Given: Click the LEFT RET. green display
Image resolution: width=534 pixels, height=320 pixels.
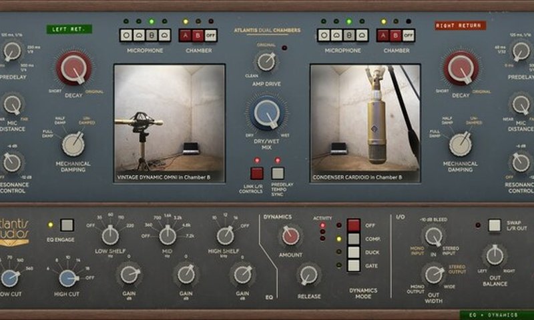Looking at the screenshot, I should [x=69, y=29].
